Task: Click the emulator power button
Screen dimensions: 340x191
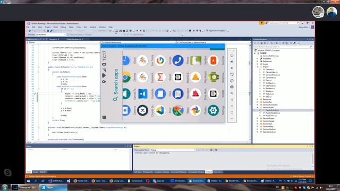Action: [232, 55]
